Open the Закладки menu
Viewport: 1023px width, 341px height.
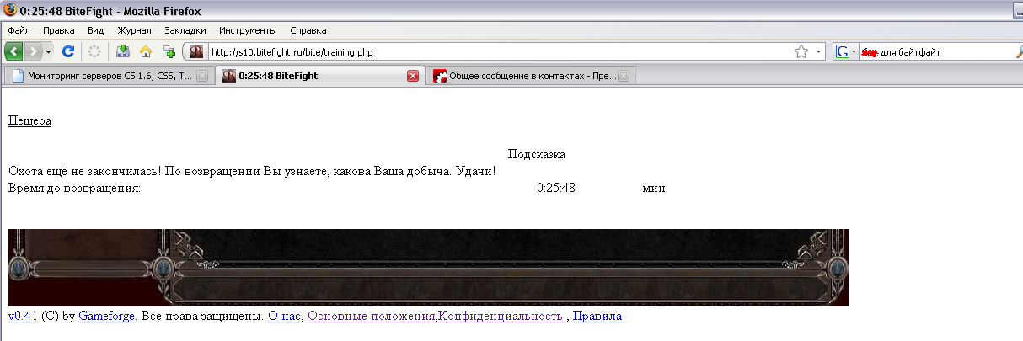pos(185,30)
